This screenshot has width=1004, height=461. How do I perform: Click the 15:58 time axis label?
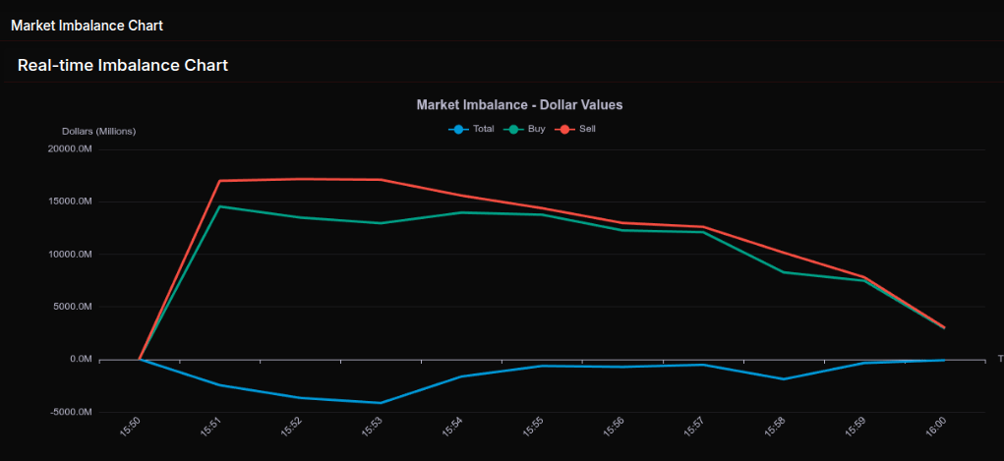pyautogui.click(x=774, y=428)
